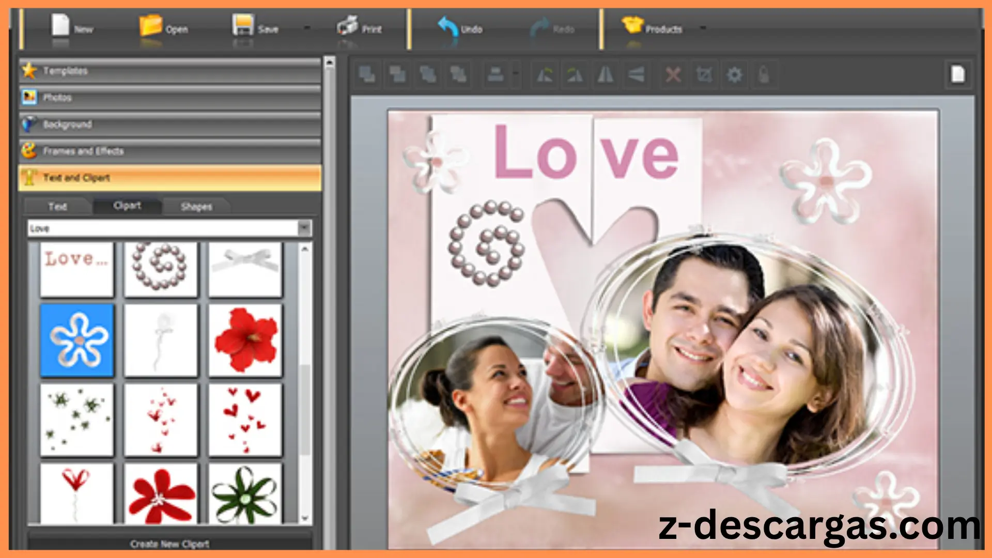Click the Redo arrow icon
The image size is (992, 558).
tap(540, 26)
